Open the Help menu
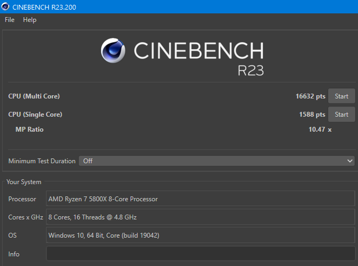358x266 pixels. pyautogui.click(x=29, y=20)
